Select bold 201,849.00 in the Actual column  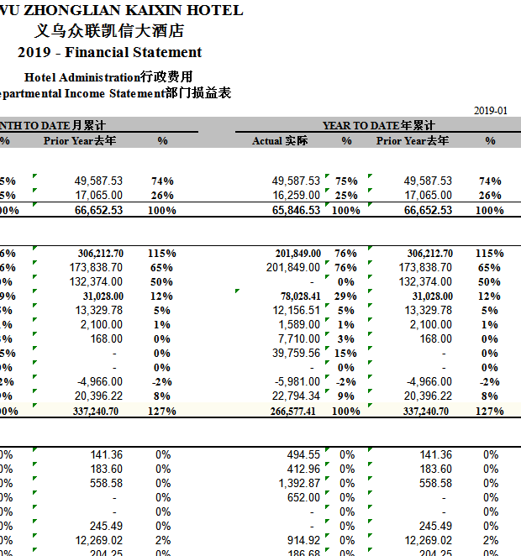(x=298, y=254)
